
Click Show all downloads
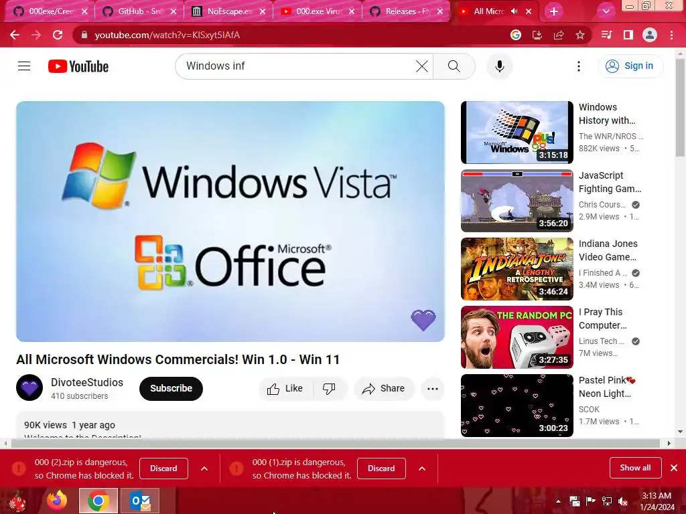coord(635,468)
